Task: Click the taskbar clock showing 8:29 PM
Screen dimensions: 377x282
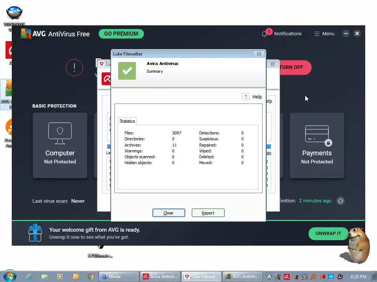Action: 358,277
